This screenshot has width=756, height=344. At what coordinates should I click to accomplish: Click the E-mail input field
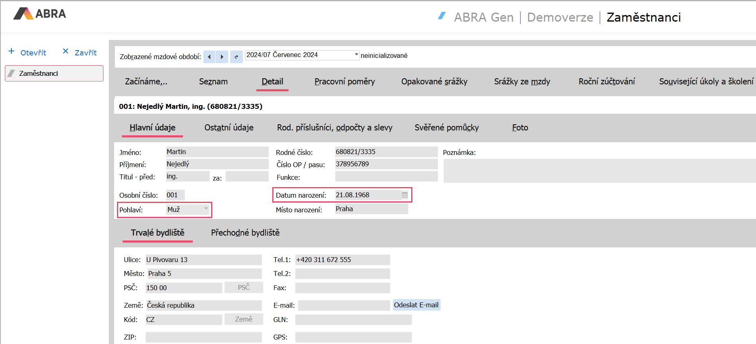point(344,306)
